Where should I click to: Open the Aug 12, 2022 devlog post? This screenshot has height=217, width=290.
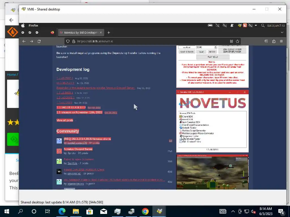point(65,78)
